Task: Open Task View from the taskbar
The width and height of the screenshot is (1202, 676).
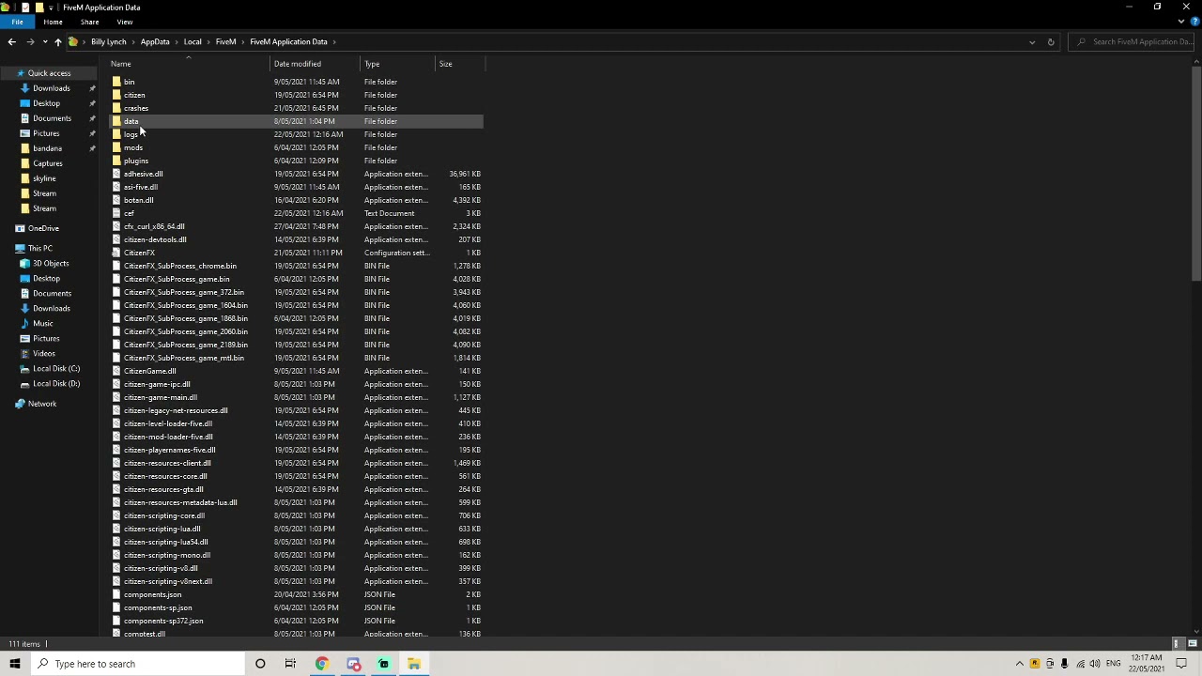Action: point(290,664)
